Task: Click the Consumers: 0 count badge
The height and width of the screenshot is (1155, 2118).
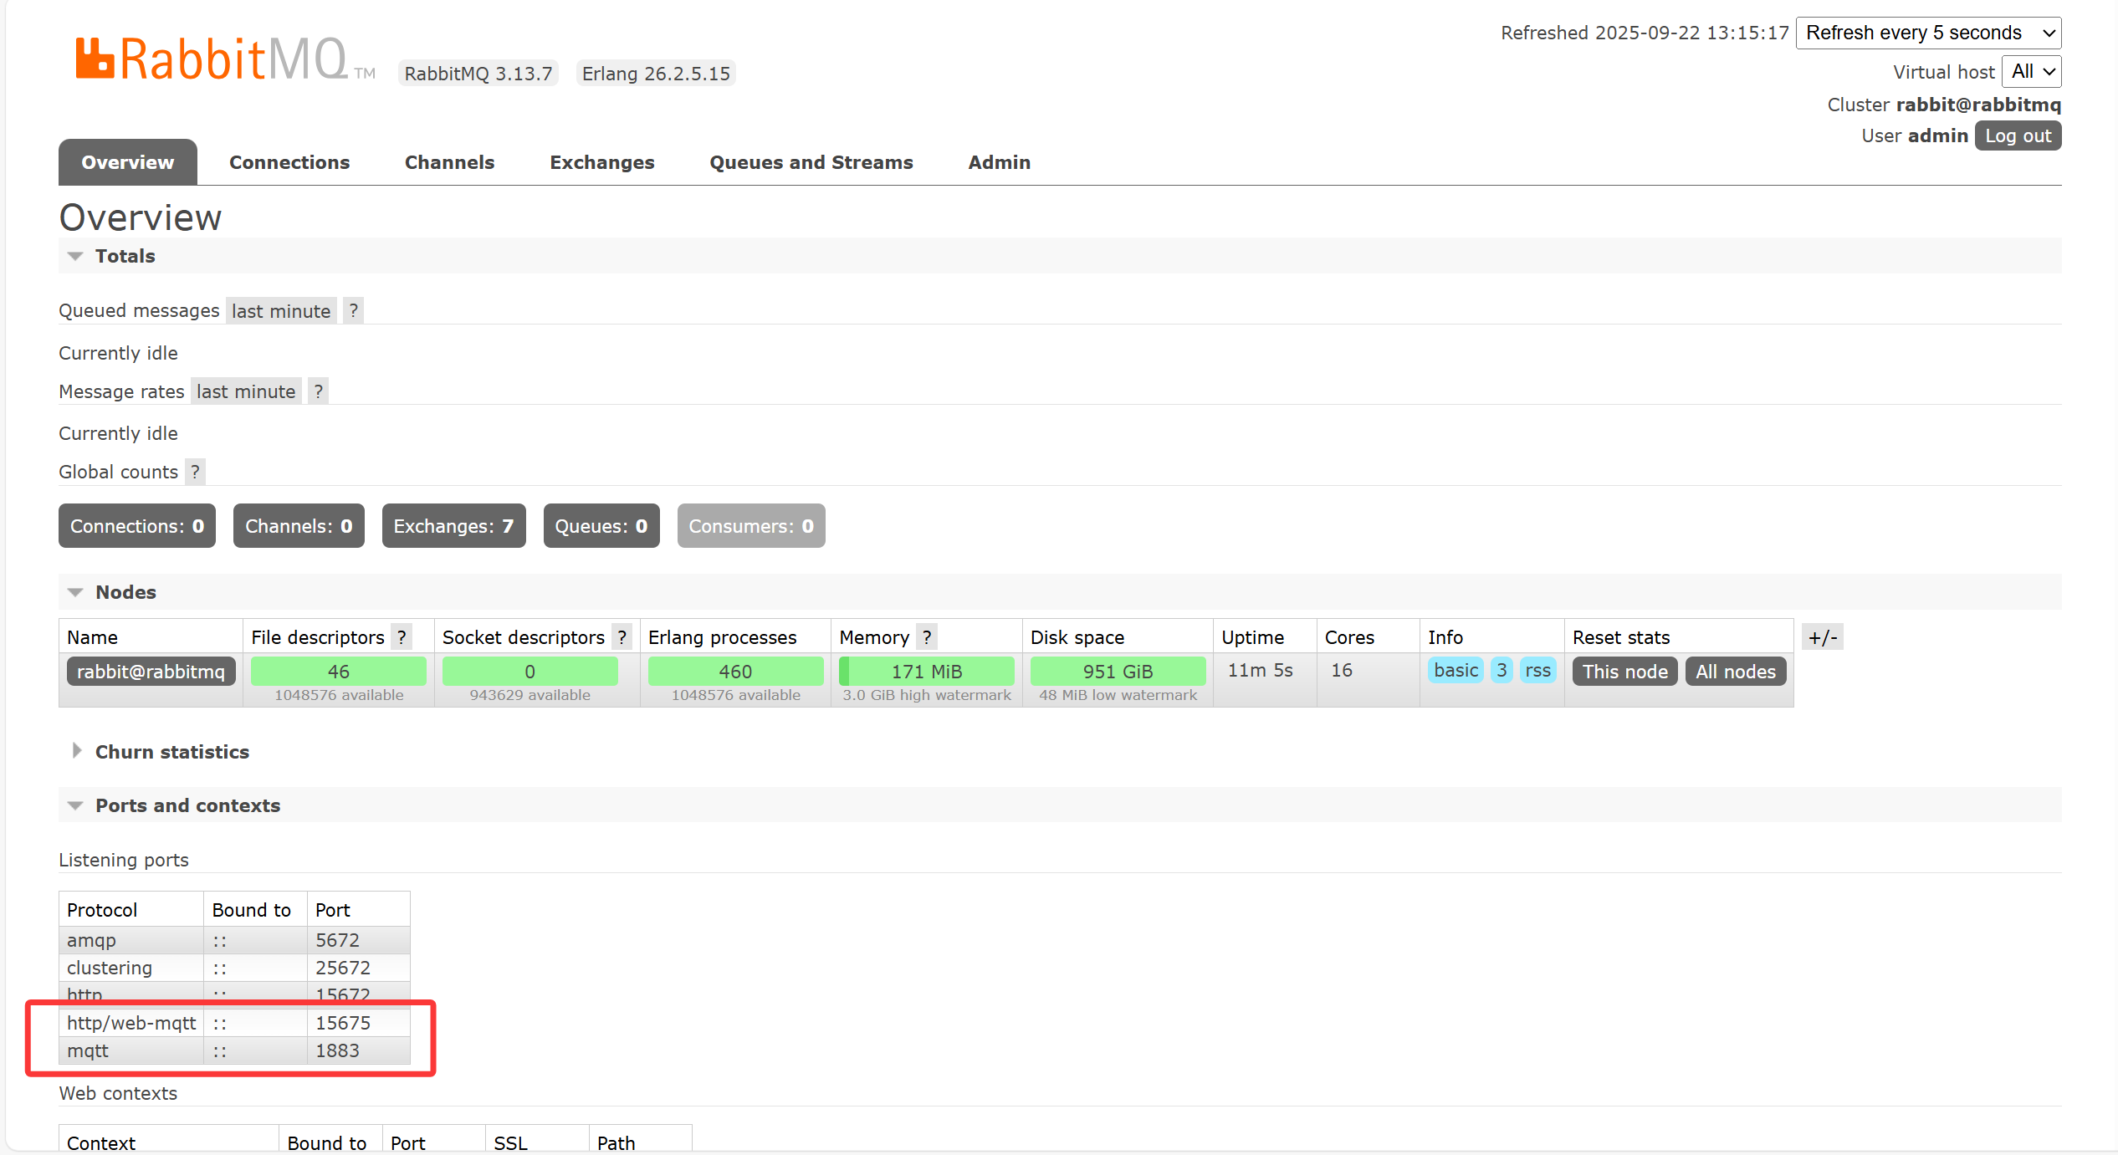Action: pyautogui.click(x=751, y=526)
